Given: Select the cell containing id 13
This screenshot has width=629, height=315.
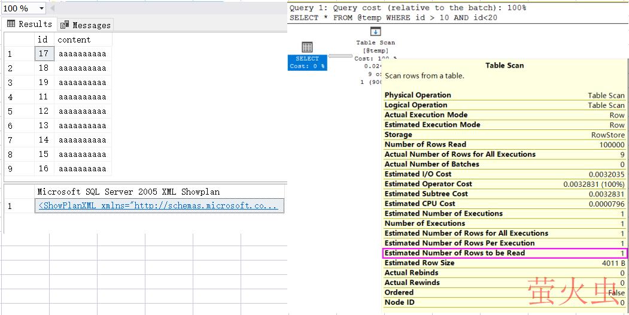Looking at the screenshot, I should (43, 126).
